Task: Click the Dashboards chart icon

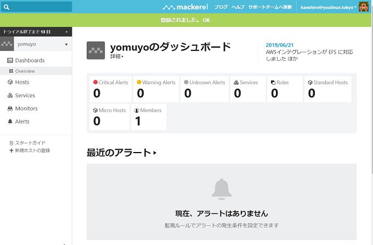Action: pos(10,61)
